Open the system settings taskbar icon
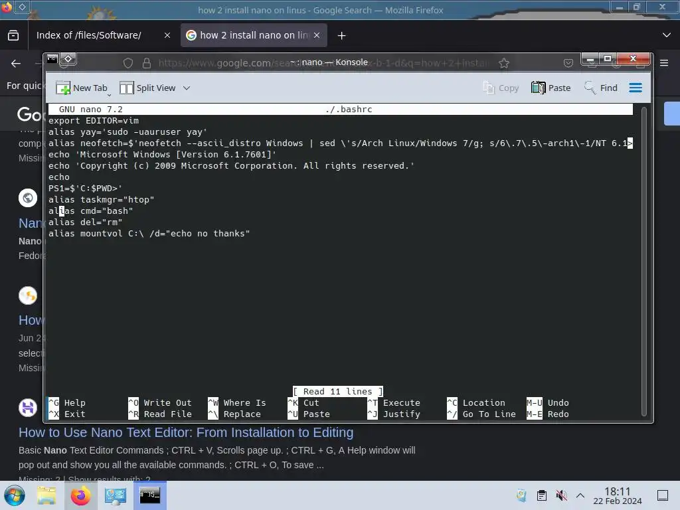Viewport: 680px width, 510px height. [x=116, y=495]
